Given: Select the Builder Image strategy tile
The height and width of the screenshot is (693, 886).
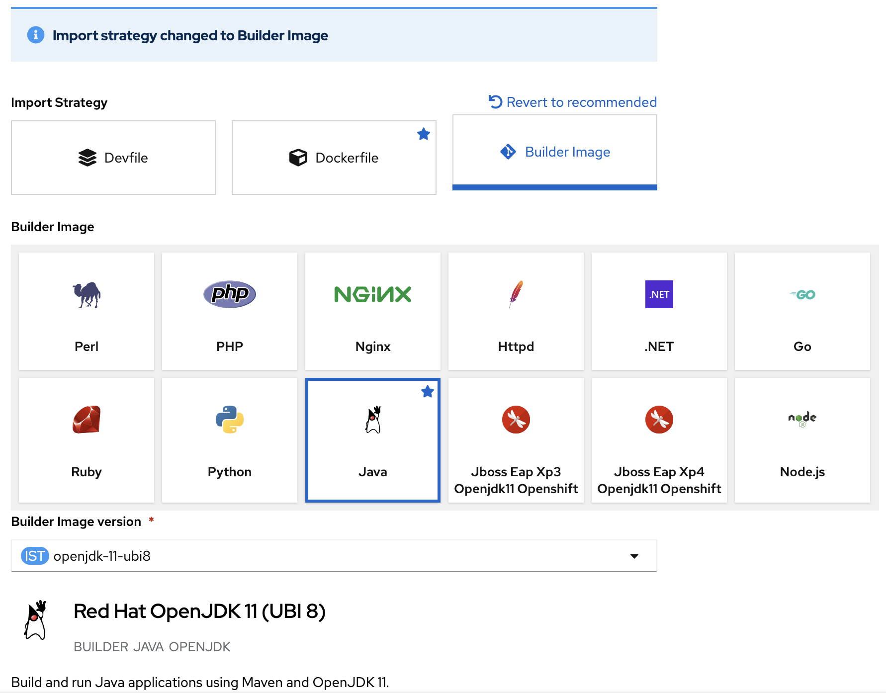Looking at the screenshot, I should (554, 152).
